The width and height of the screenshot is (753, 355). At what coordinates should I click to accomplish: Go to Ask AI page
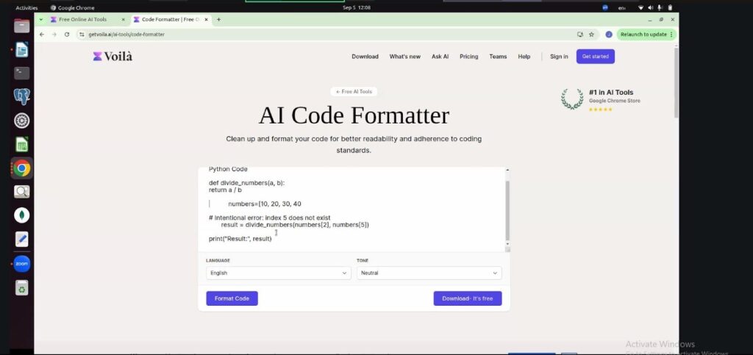(440, 57)
